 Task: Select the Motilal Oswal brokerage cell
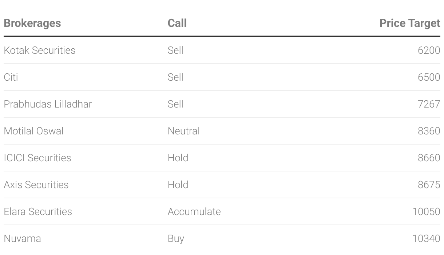pos(33,131)
